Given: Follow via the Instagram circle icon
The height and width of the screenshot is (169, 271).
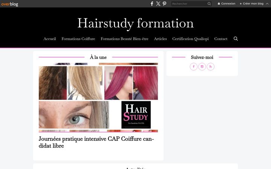Looking at the screenshot, I should pos(202,66).
